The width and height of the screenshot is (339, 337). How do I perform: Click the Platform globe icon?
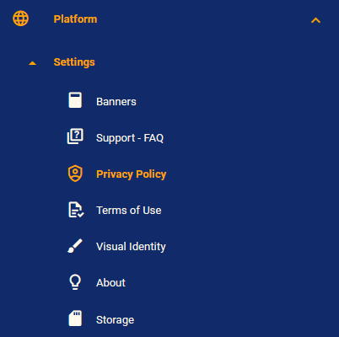(21, 19)
